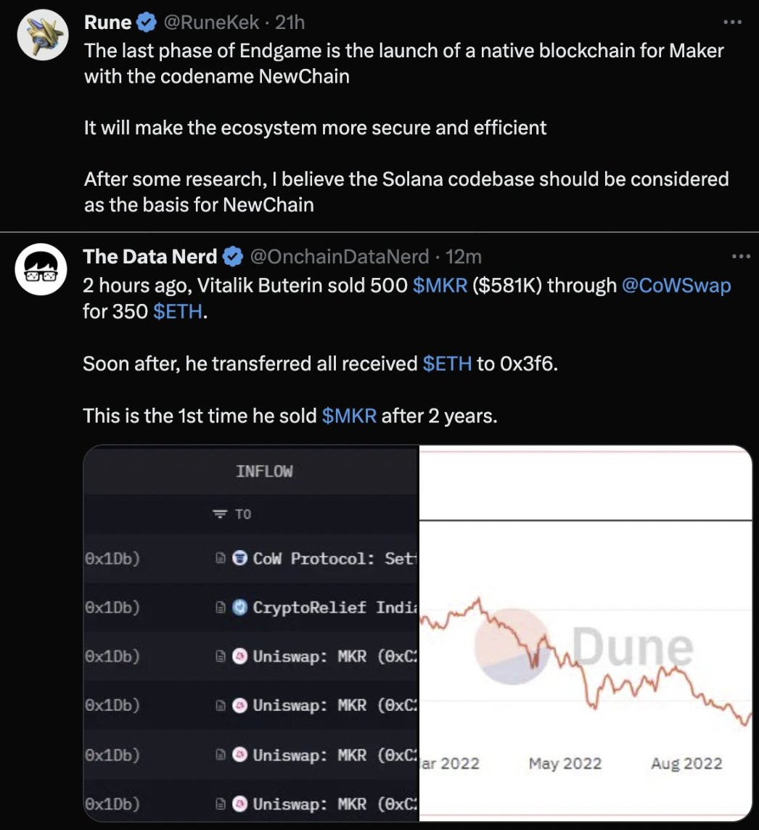759x830 pixels.
Task: Click the CoW Protocol logo icon
Action: [x=239, y=559]
